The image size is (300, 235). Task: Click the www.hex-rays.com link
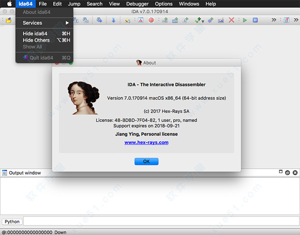coord(146,142)
